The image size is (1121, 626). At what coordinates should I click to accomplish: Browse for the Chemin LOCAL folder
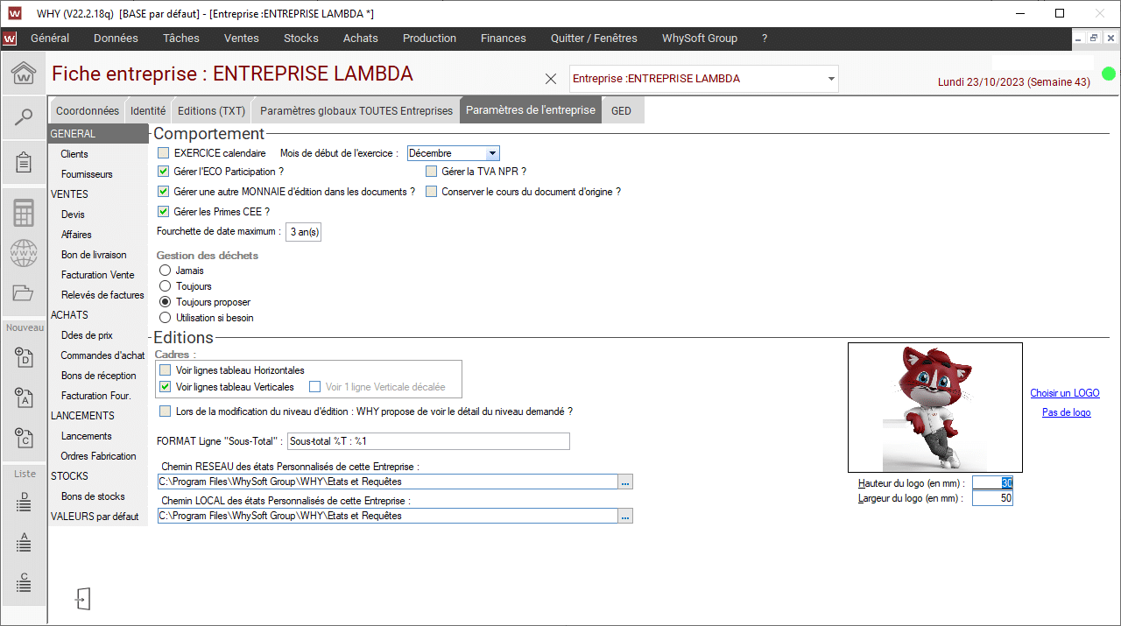625,517
